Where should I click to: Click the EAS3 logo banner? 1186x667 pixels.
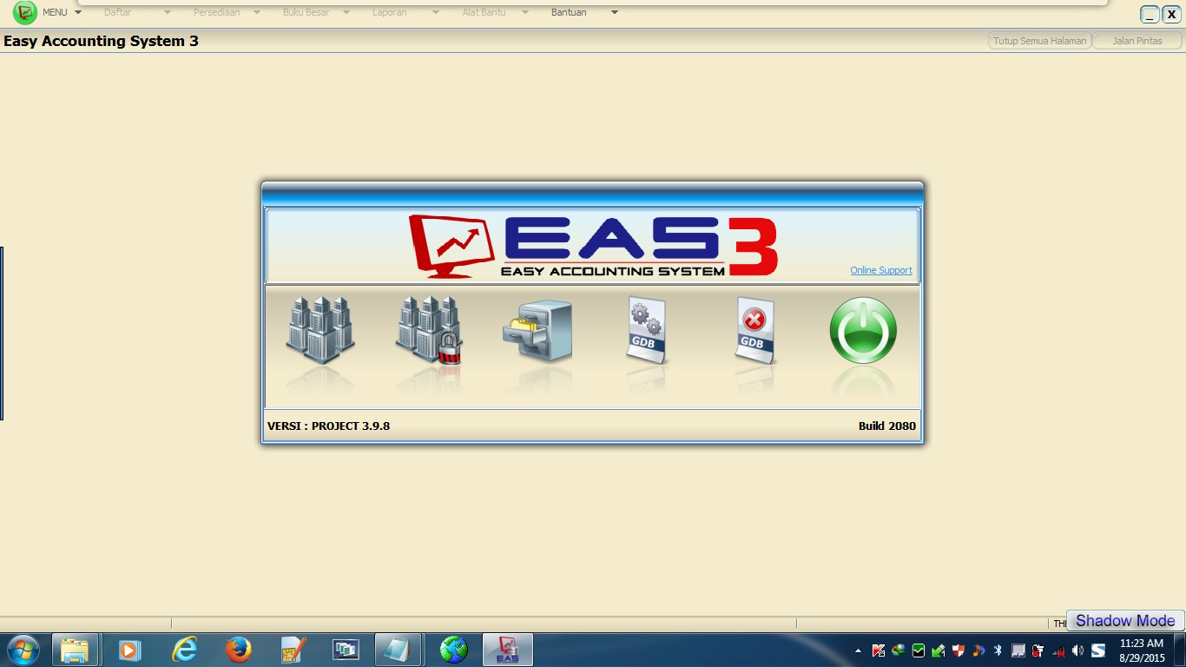593,246
